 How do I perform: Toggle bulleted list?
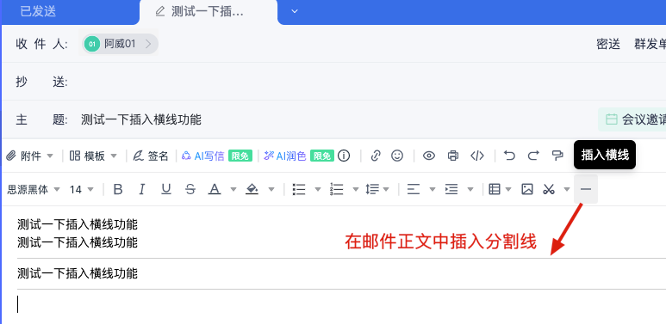299,189
